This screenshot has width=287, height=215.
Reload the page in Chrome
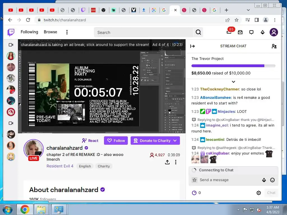pyautogui.click(x=28, y=20)
